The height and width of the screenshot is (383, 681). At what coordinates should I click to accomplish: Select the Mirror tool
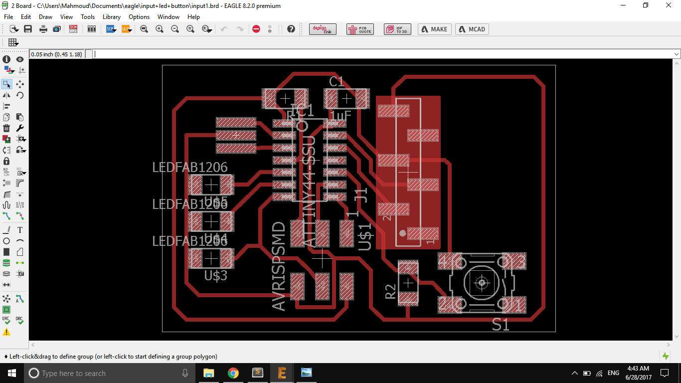point(6,95)
